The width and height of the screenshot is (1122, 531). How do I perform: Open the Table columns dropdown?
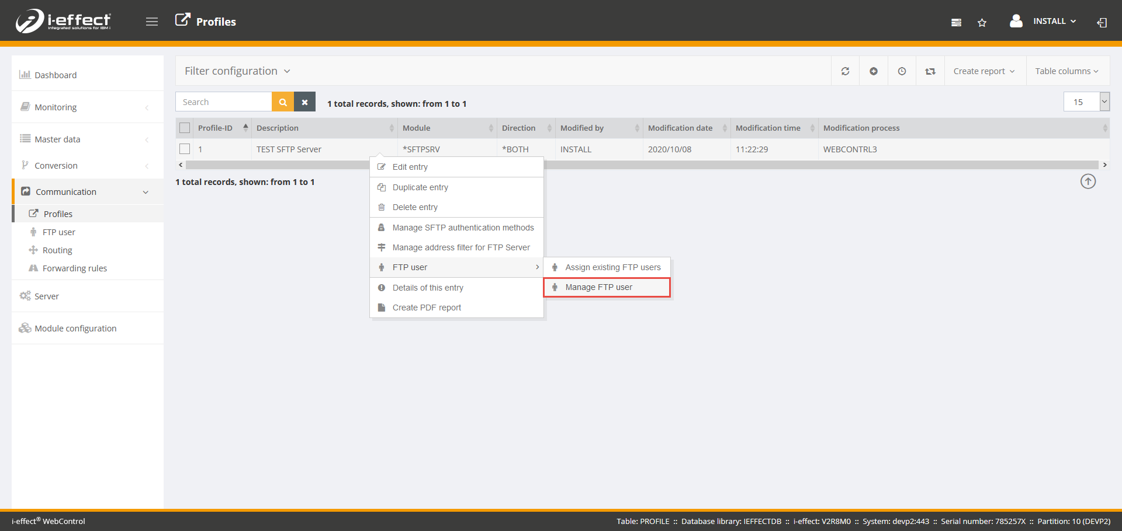[x=1066, y=71]
